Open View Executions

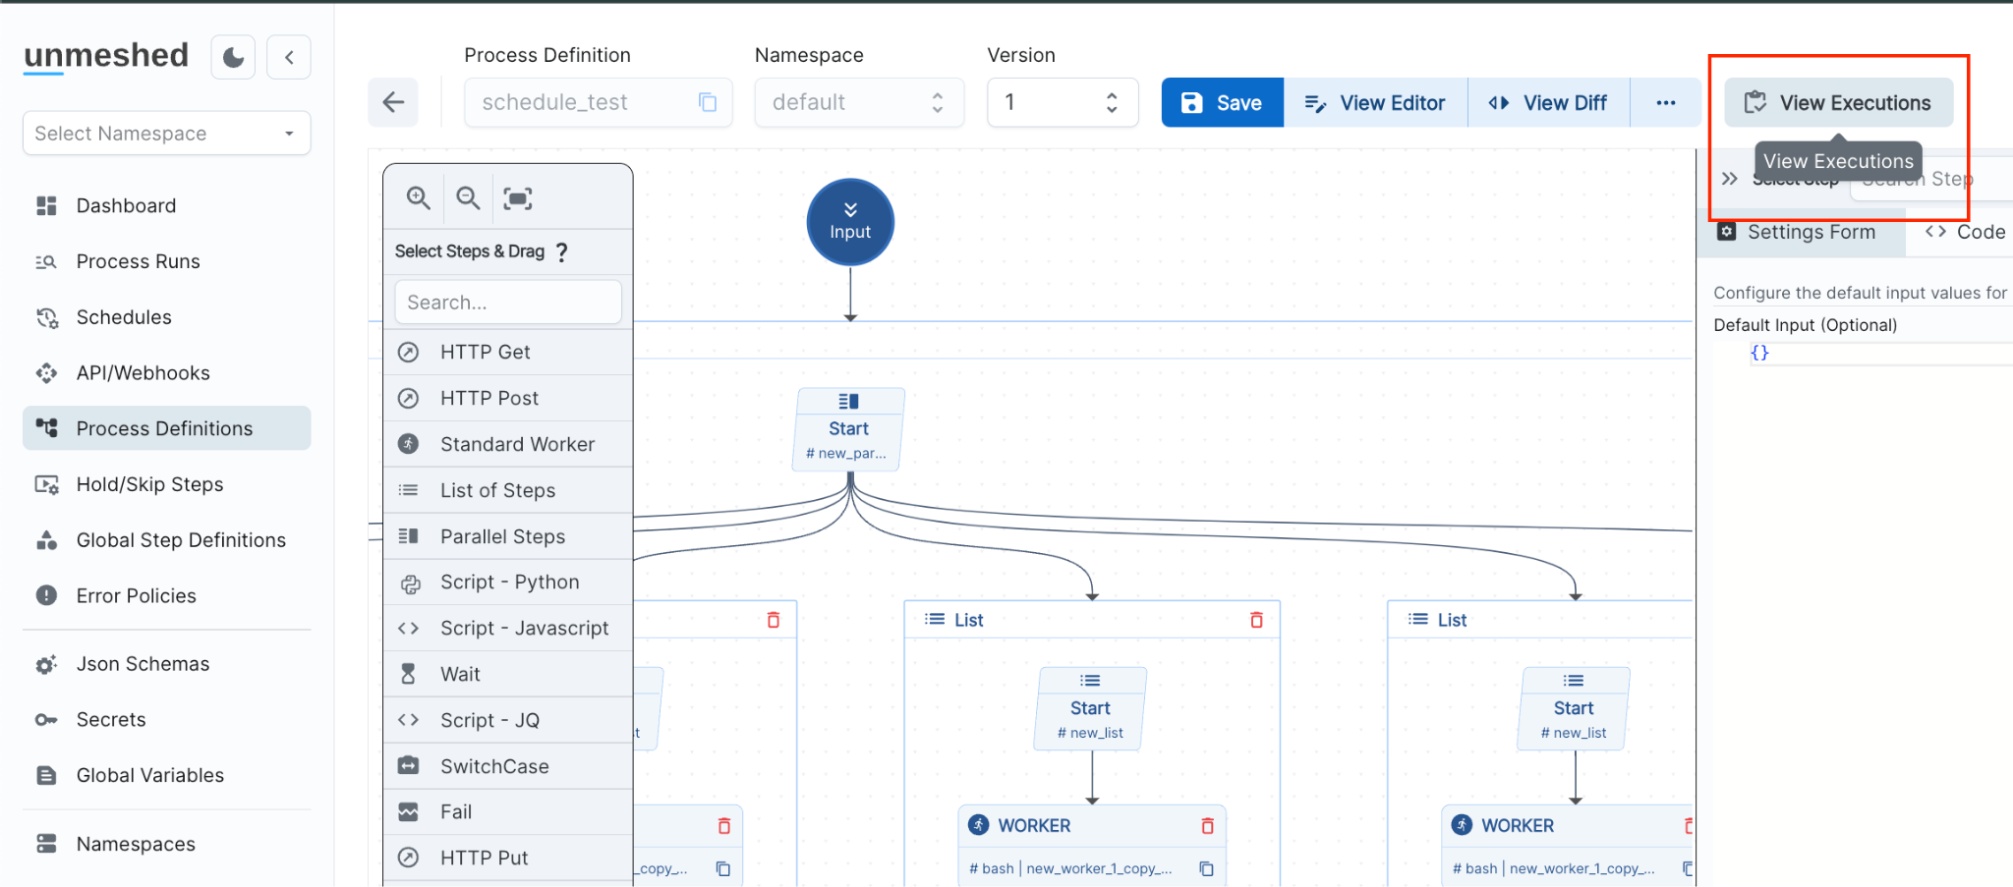(x=1838, y=102)
